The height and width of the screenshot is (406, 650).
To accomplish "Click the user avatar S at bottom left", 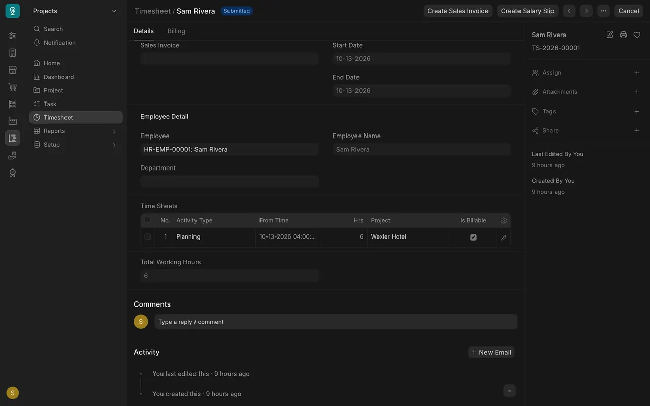I will [13, 393].
